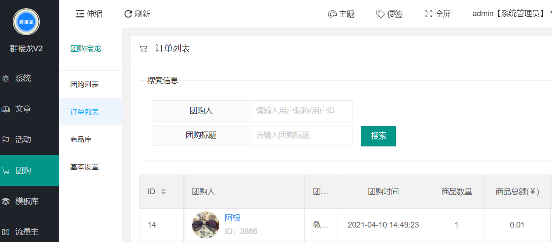Click the amount cell 0.01
This screenshot has width=552, height=242.
(517, 225)
